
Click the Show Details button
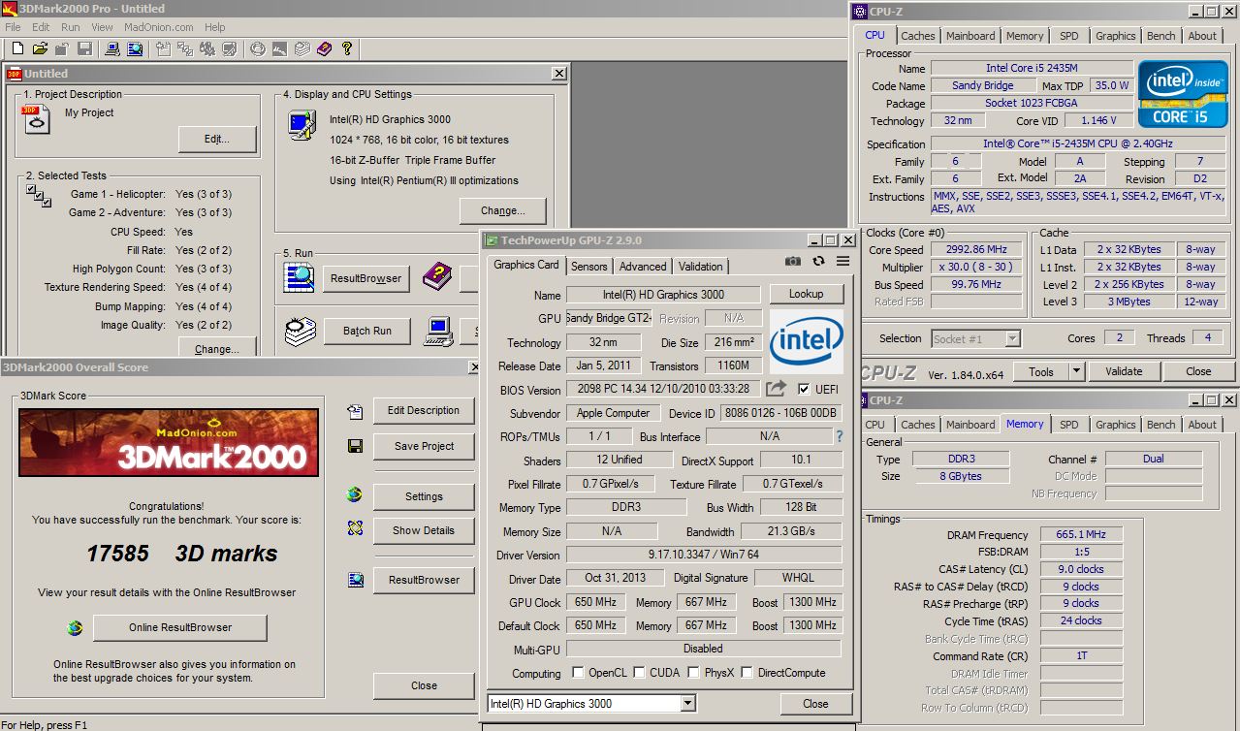pyautogui.click(x=424, y=530)
